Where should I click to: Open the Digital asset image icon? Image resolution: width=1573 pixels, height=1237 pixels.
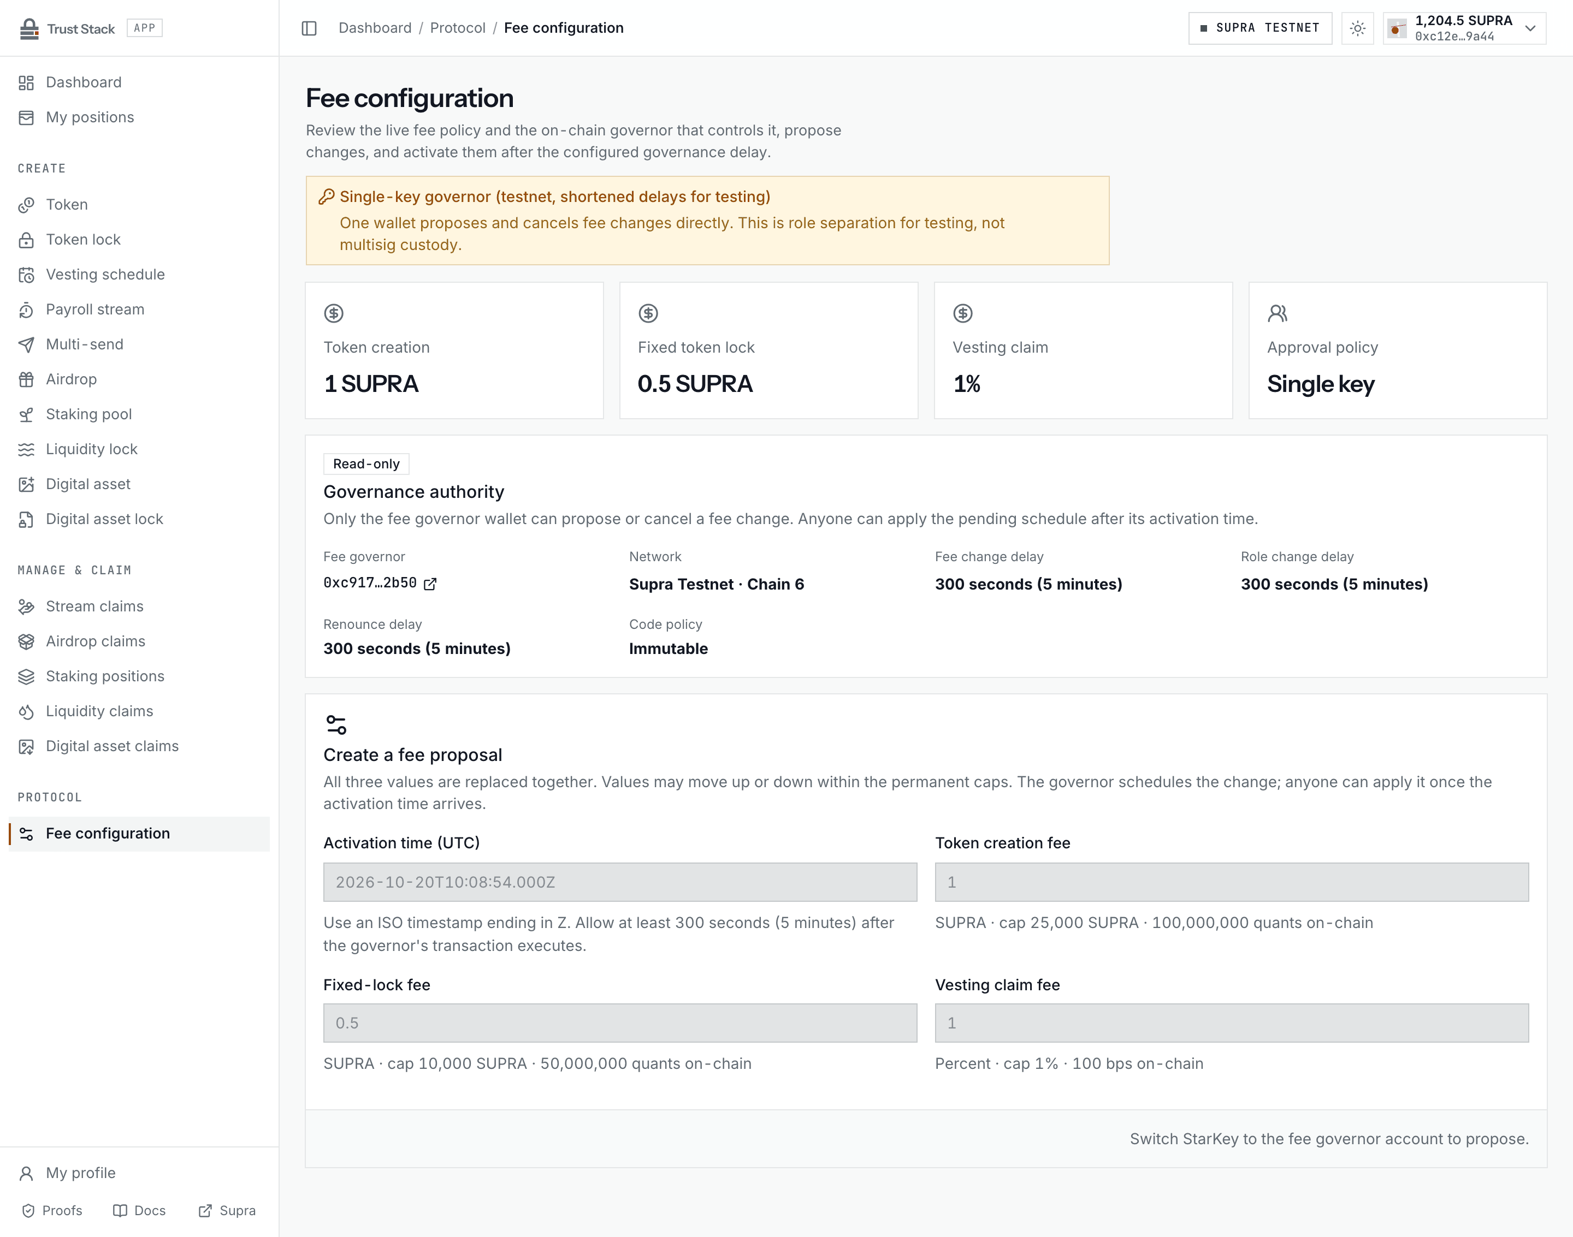[26, 485]
